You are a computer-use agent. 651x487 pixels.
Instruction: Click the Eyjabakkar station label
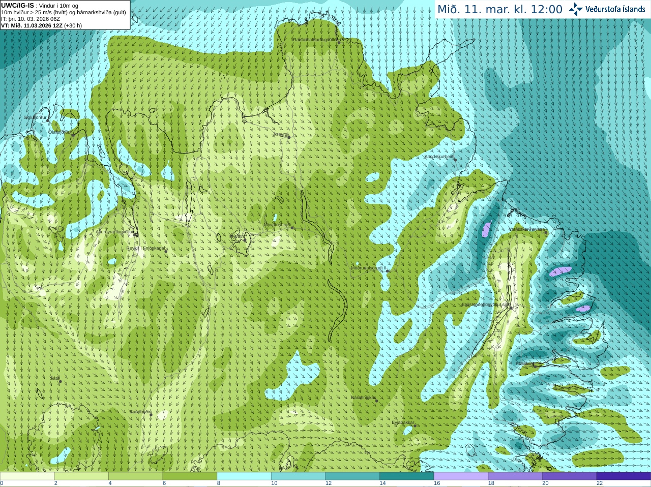(x=403, y=422)
